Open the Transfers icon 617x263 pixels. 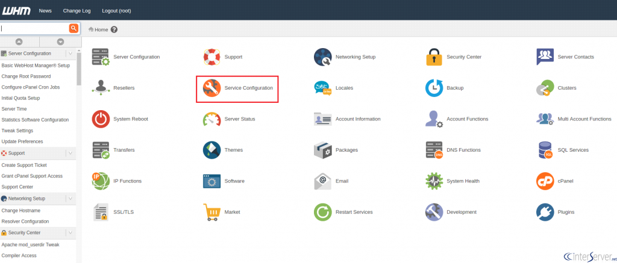point(101,150)
